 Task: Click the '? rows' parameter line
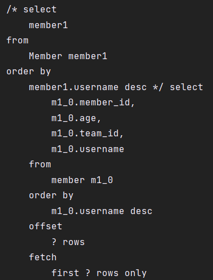click(68, 242)
